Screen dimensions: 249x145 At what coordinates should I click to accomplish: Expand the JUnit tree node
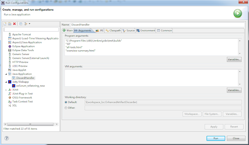tap(6, 90)
